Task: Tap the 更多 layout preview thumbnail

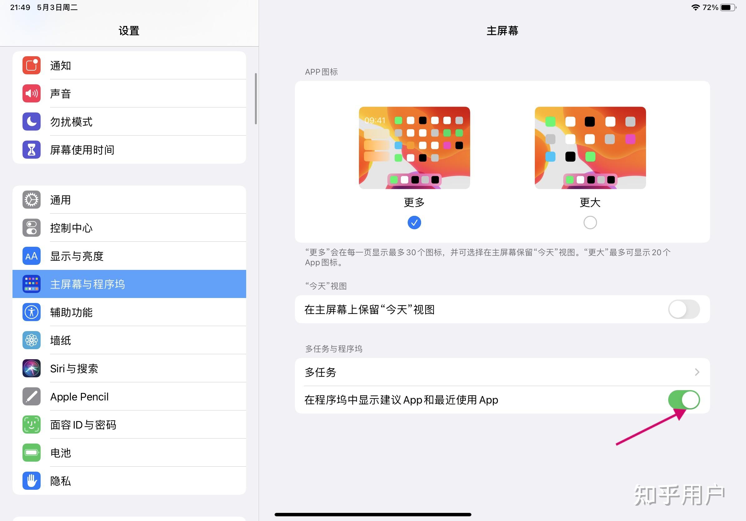Action: coord(414,148)
